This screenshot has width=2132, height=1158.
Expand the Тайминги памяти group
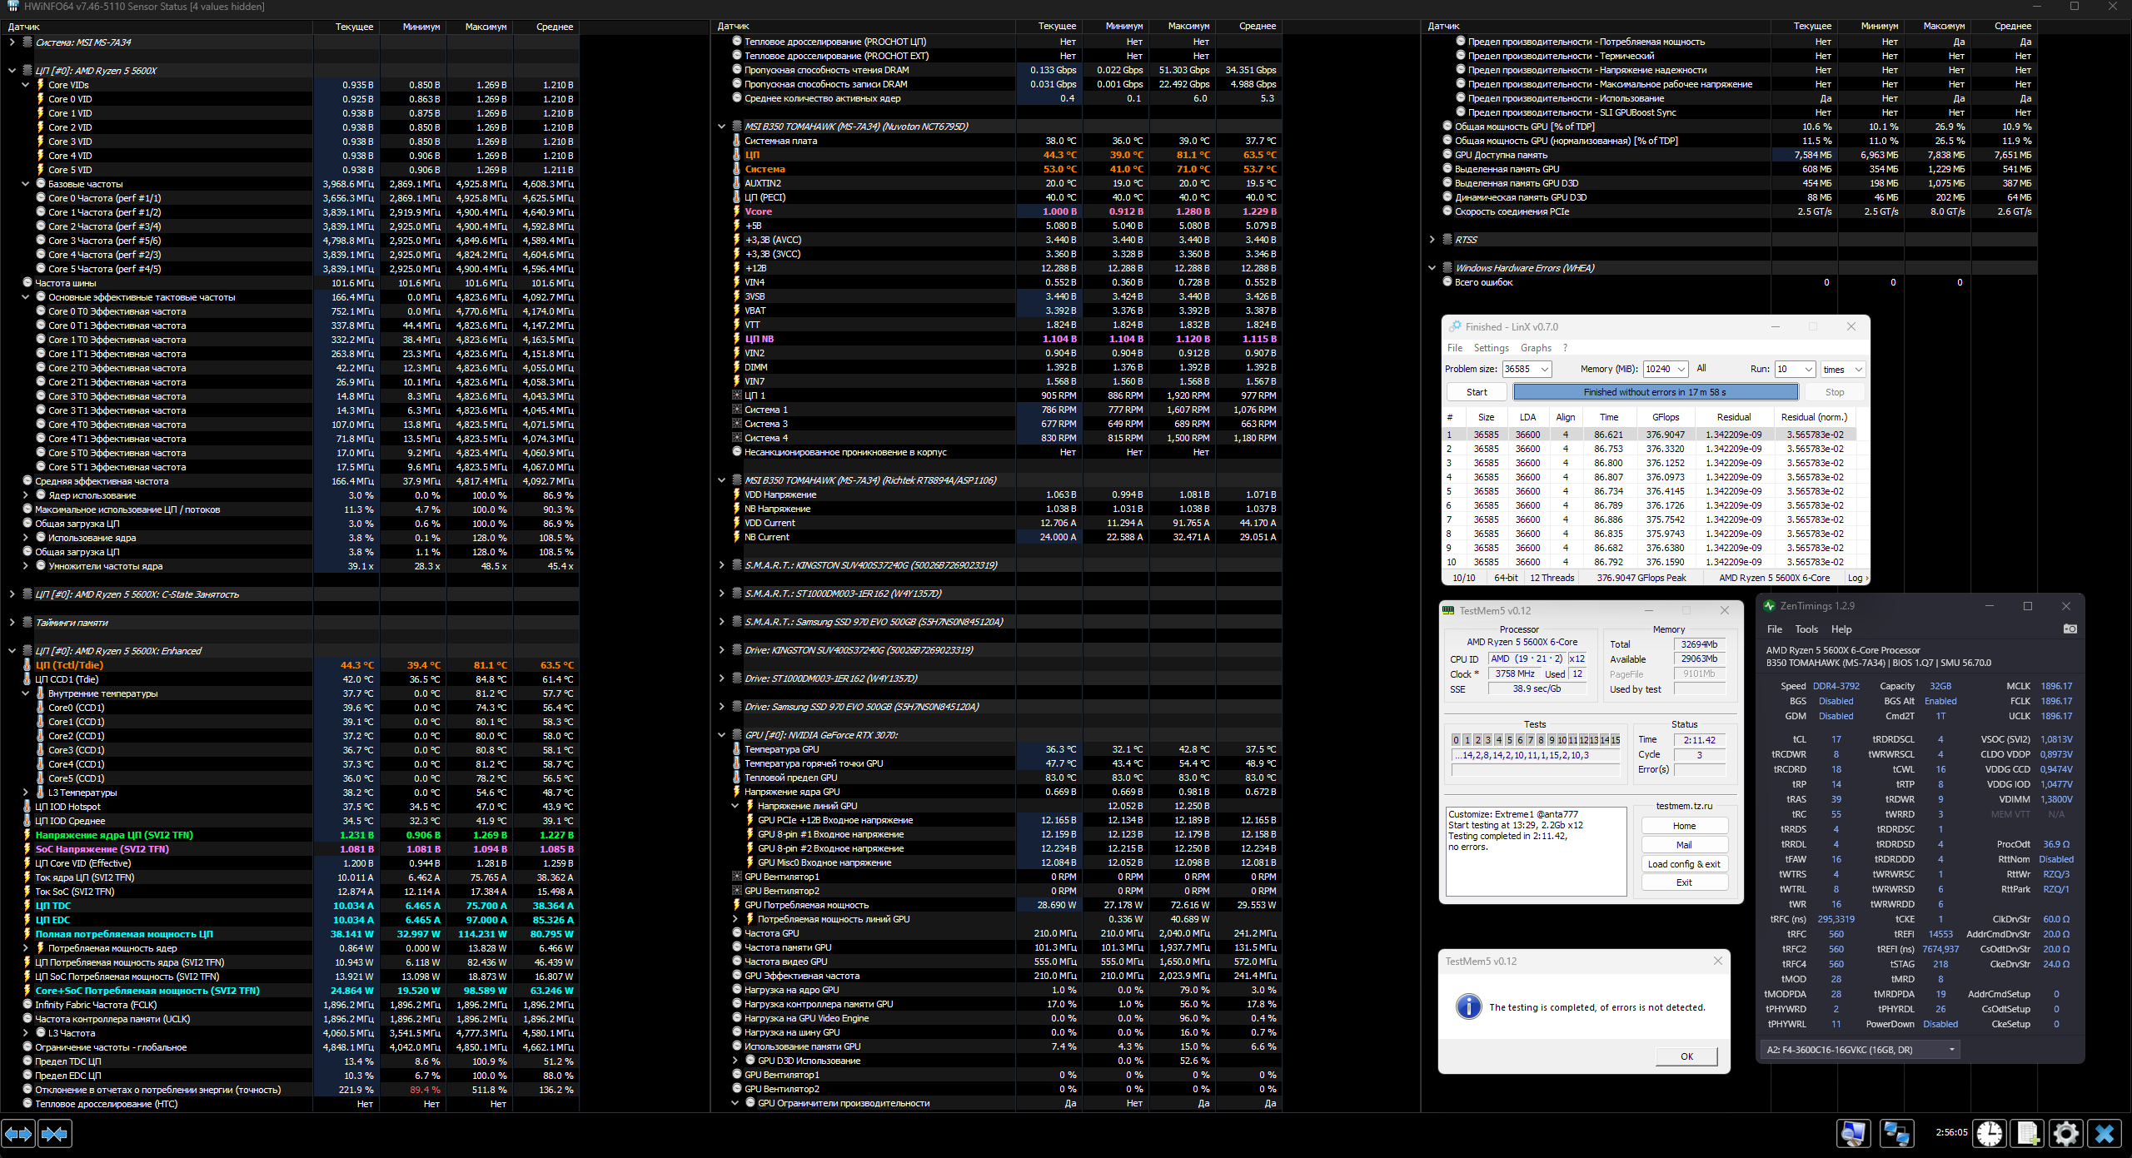coord(12,623)
